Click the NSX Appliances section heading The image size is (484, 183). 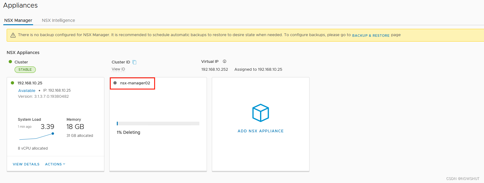point(23,53)
